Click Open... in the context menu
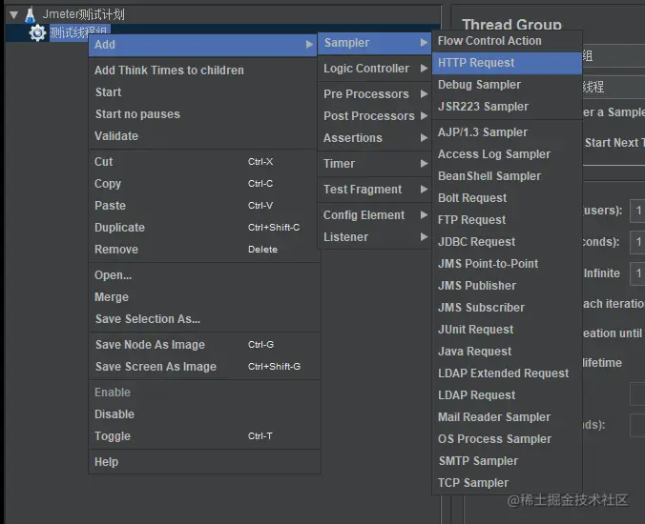This screenshot has width=645, height=524. (204, 275)
